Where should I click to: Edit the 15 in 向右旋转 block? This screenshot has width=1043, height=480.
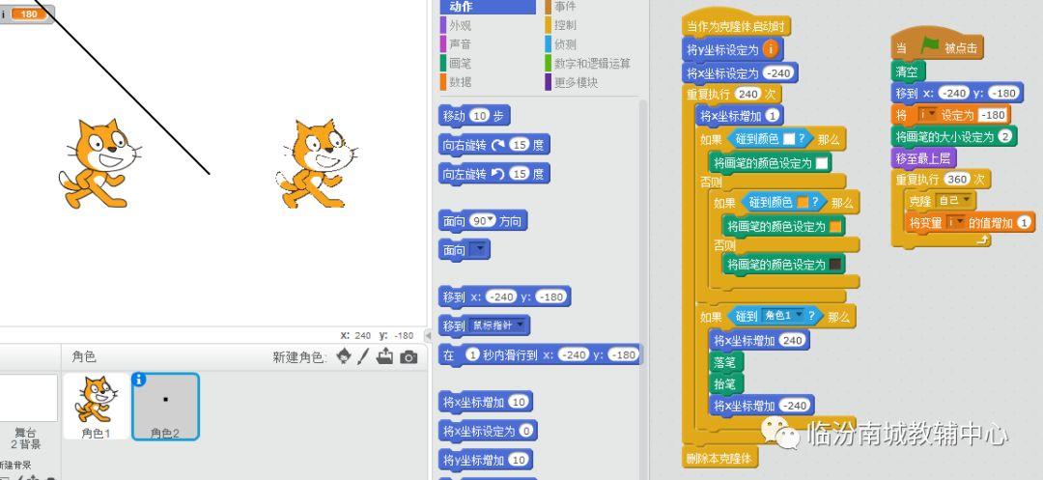point(520,145)
